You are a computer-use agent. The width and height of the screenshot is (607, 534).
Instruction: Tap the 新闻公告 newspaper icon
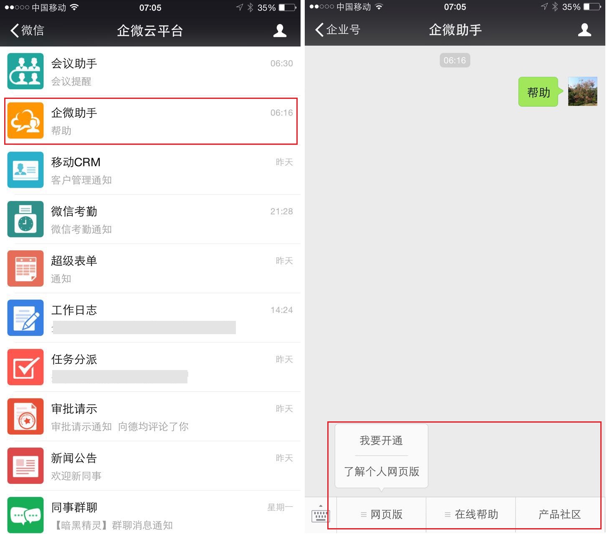[x=25, y=466]
